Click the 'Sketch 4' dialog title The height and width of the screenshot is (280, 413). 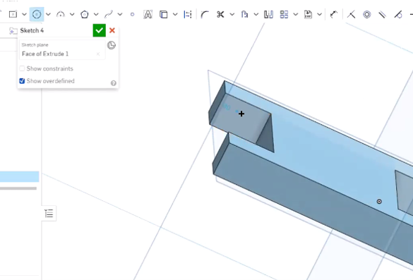[32, 30]
